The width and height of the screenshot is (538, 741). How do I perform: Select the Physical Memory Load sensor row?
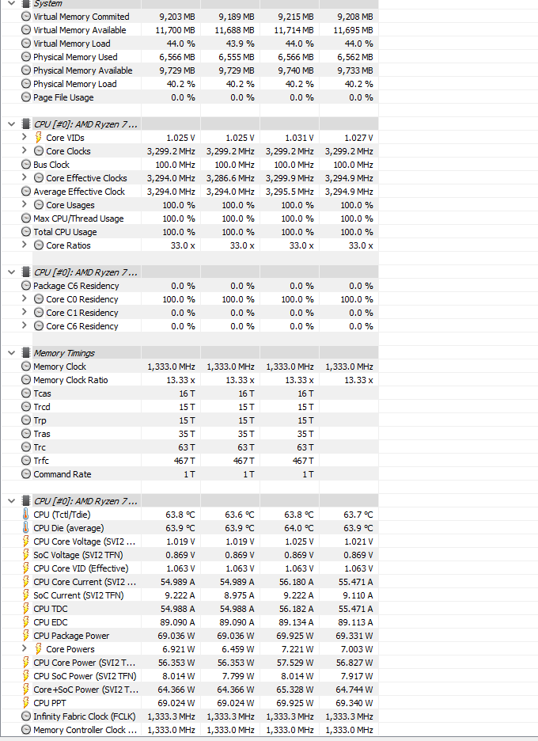click(74, 84)
